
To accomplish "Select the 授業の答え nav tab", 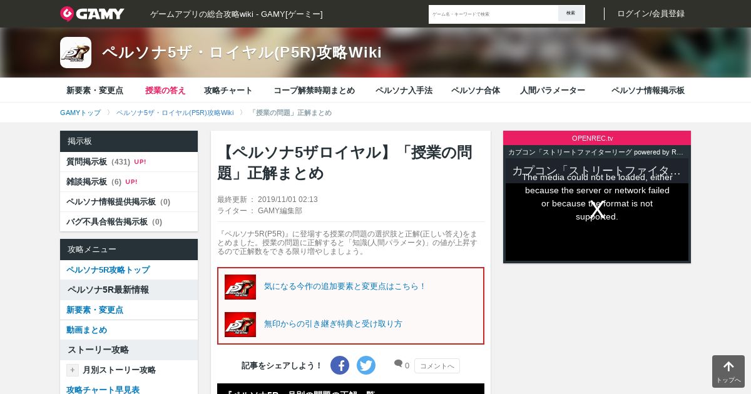I will coord(165,90).
